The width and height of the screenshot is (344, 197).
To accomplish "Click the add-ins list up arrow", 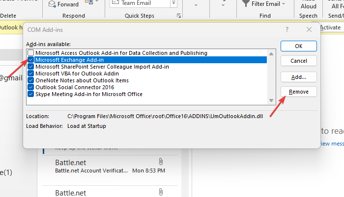I will [271, 54].
